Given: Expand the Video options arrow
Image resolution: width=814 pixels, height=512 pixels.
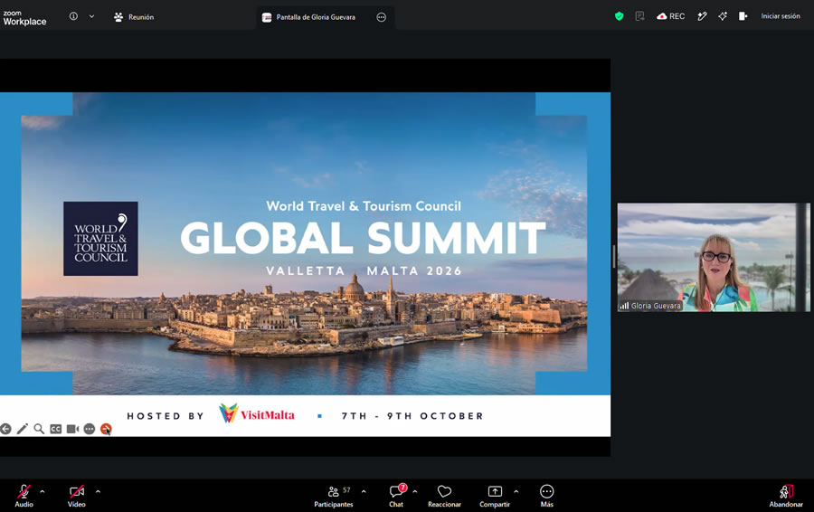Looking at the screenshot, I should pyautogui.click(x=98, y=491).
